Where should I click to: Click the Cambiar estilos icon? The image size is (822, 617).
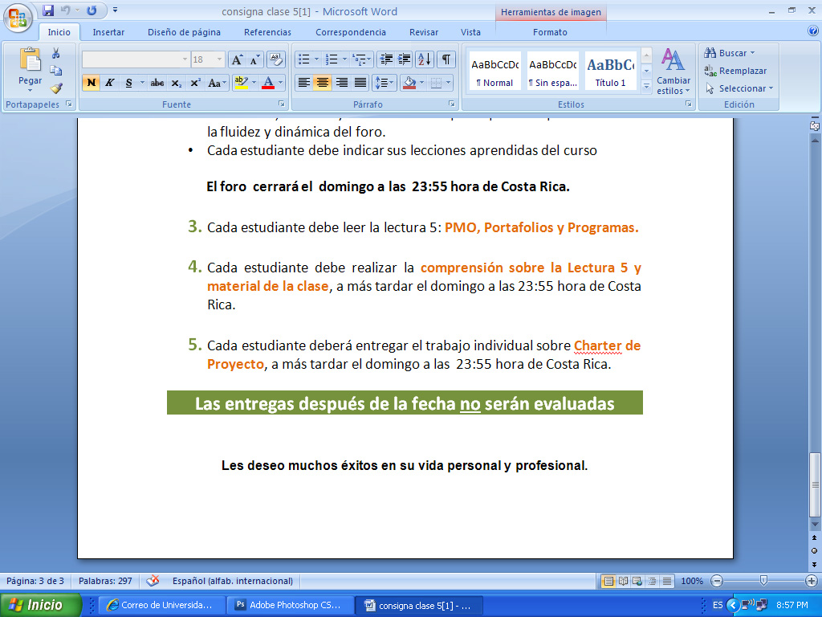[x=673, y=59]
